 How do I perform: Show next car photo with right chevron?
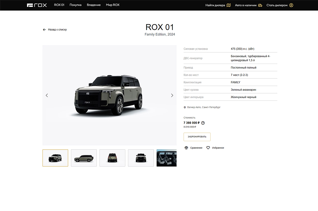(x=172, y=95)
